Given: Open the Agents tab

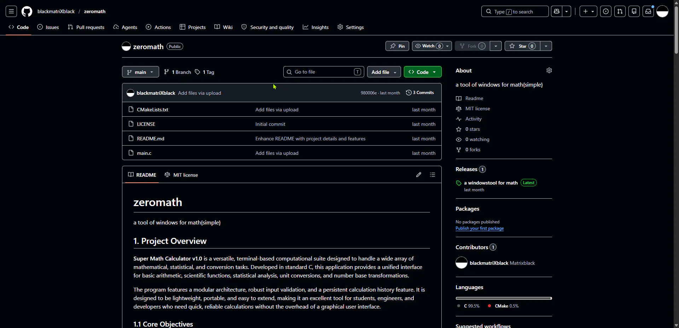Looking at the screenshot, I should (125, 27).
